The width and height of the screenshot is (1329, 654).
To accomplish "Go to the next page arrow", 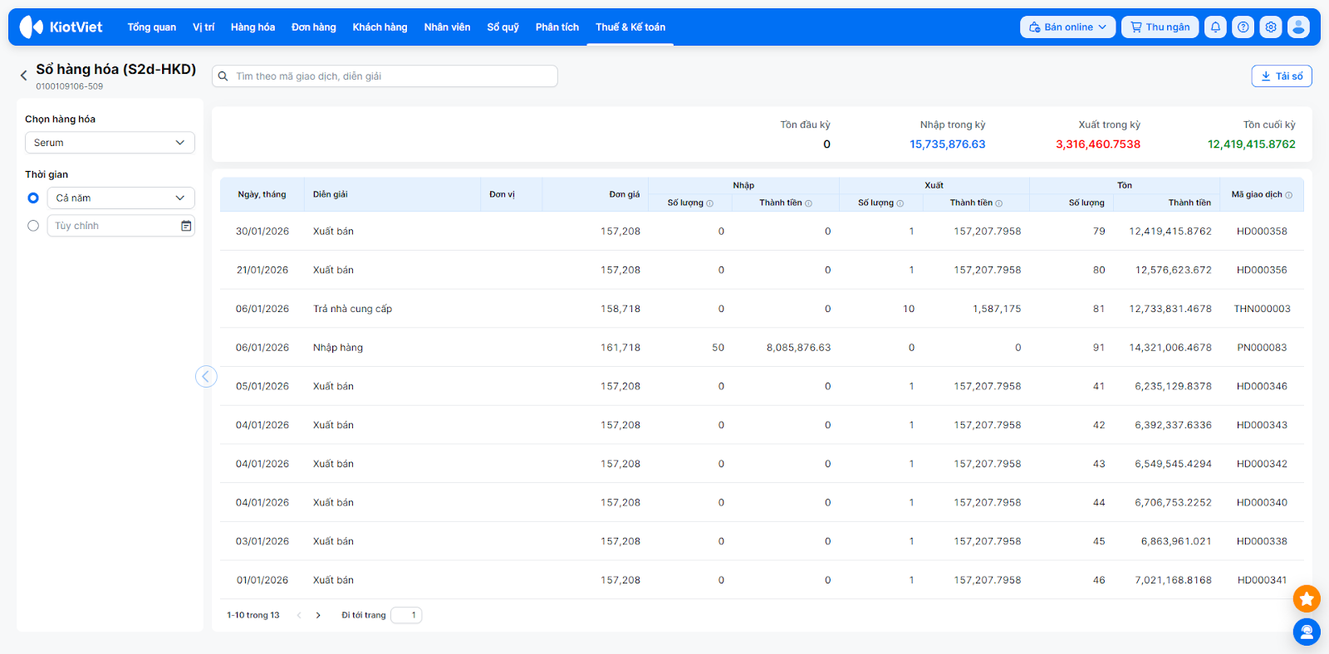I will click(x=318, y=616).
